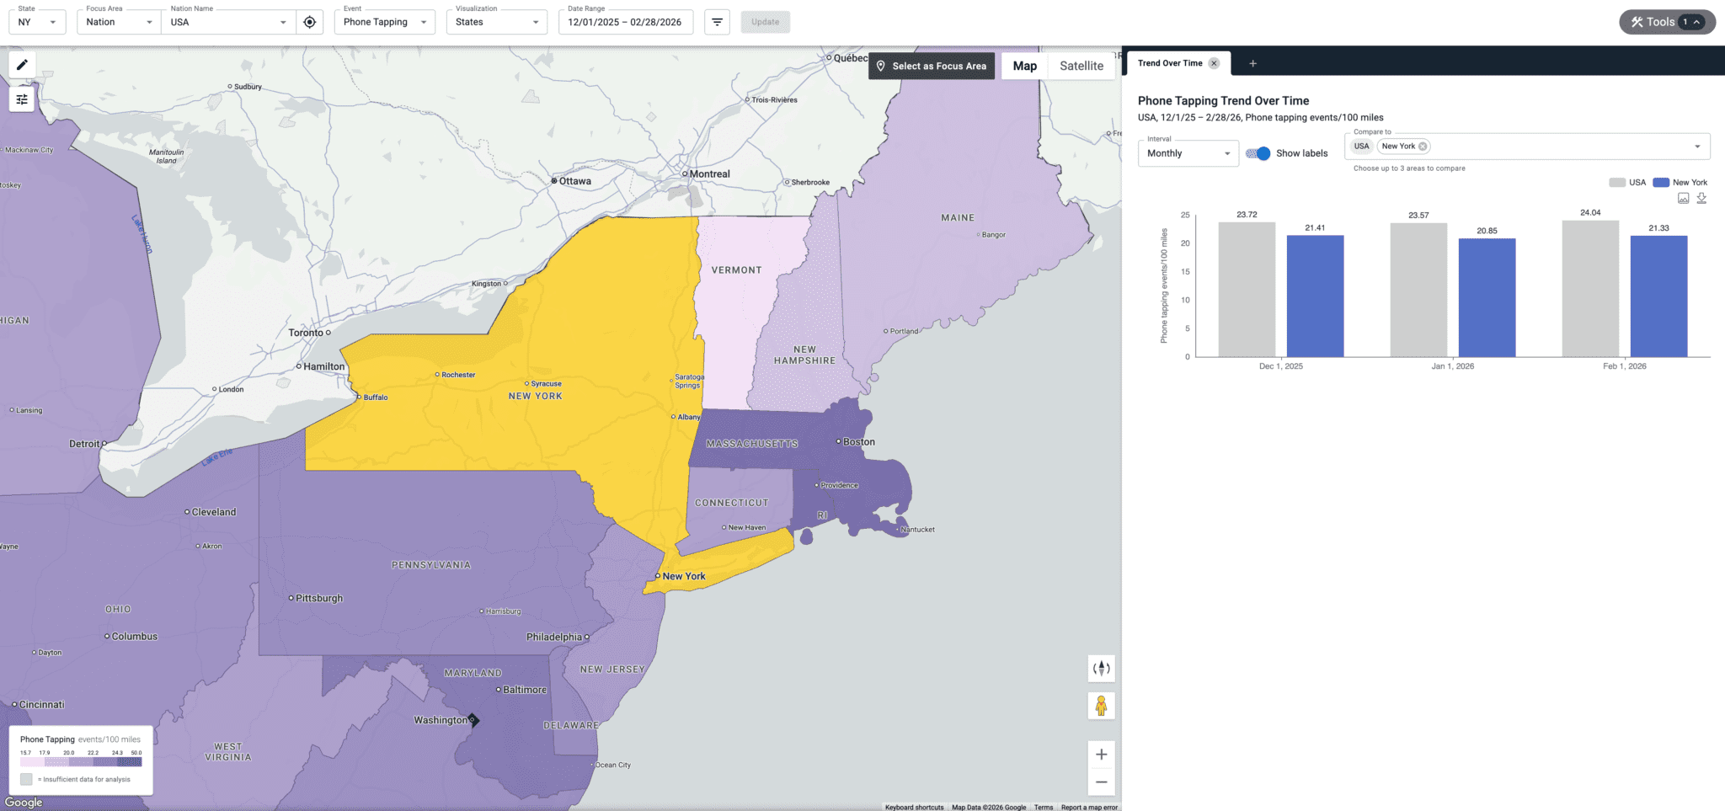Open map layer settings sliders icon
The height and width of the screenshot is (811, 1725).
coord(22,99)
